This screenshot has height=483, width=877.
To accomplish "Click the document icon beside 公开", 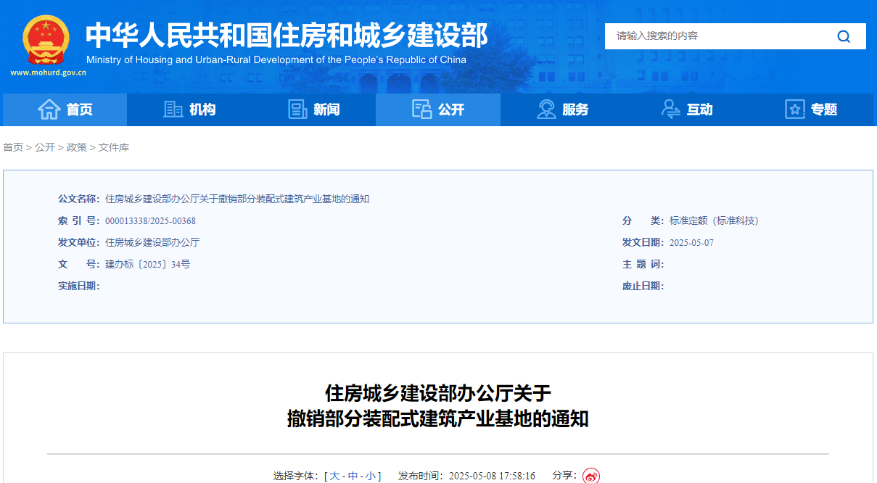I will point(421,110).
